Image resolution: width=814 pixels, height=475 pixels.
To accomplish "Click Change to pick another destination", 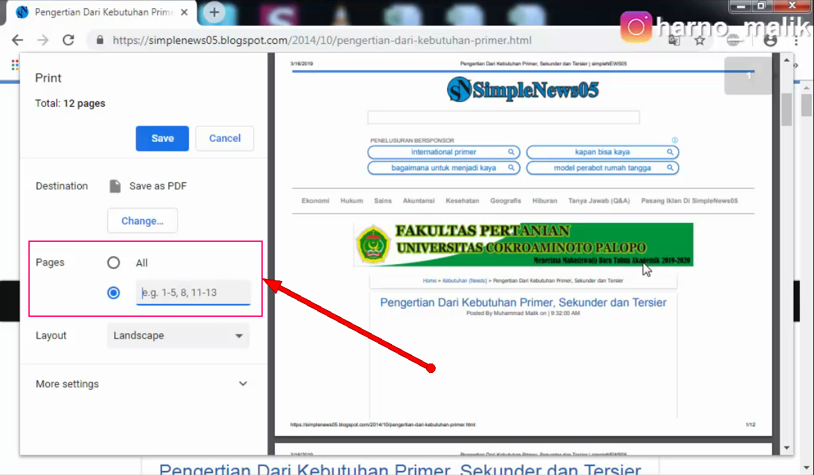I will (x=142, y=220).
